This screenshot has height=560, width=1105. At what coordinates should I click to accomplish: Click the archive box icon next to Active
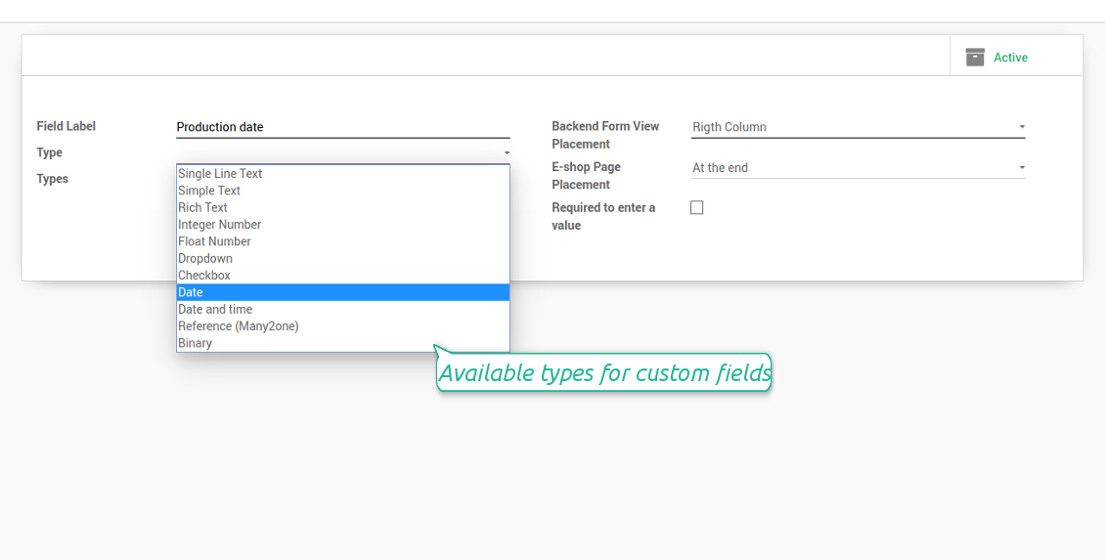pyautogui.click(x=975, y=57)
